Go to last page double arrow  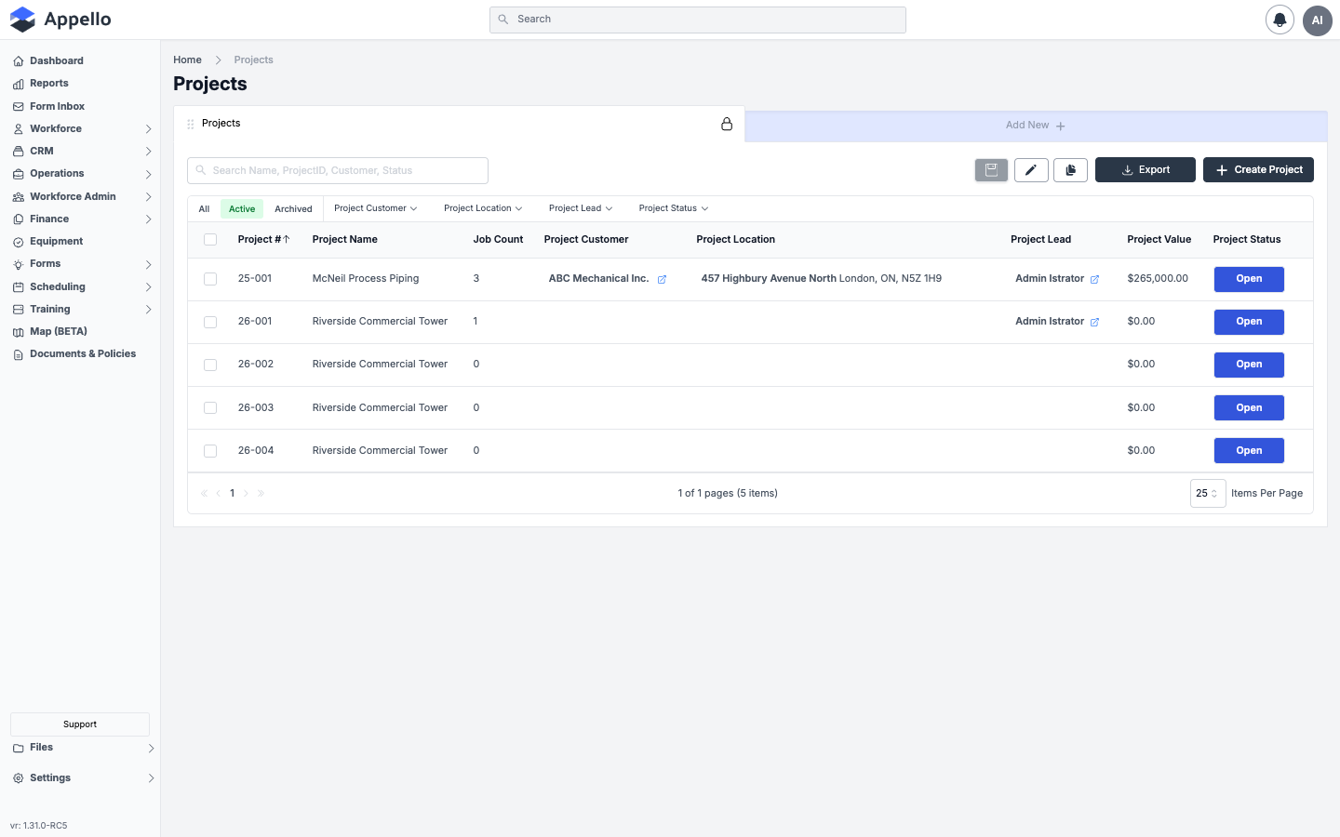(261, 493)
